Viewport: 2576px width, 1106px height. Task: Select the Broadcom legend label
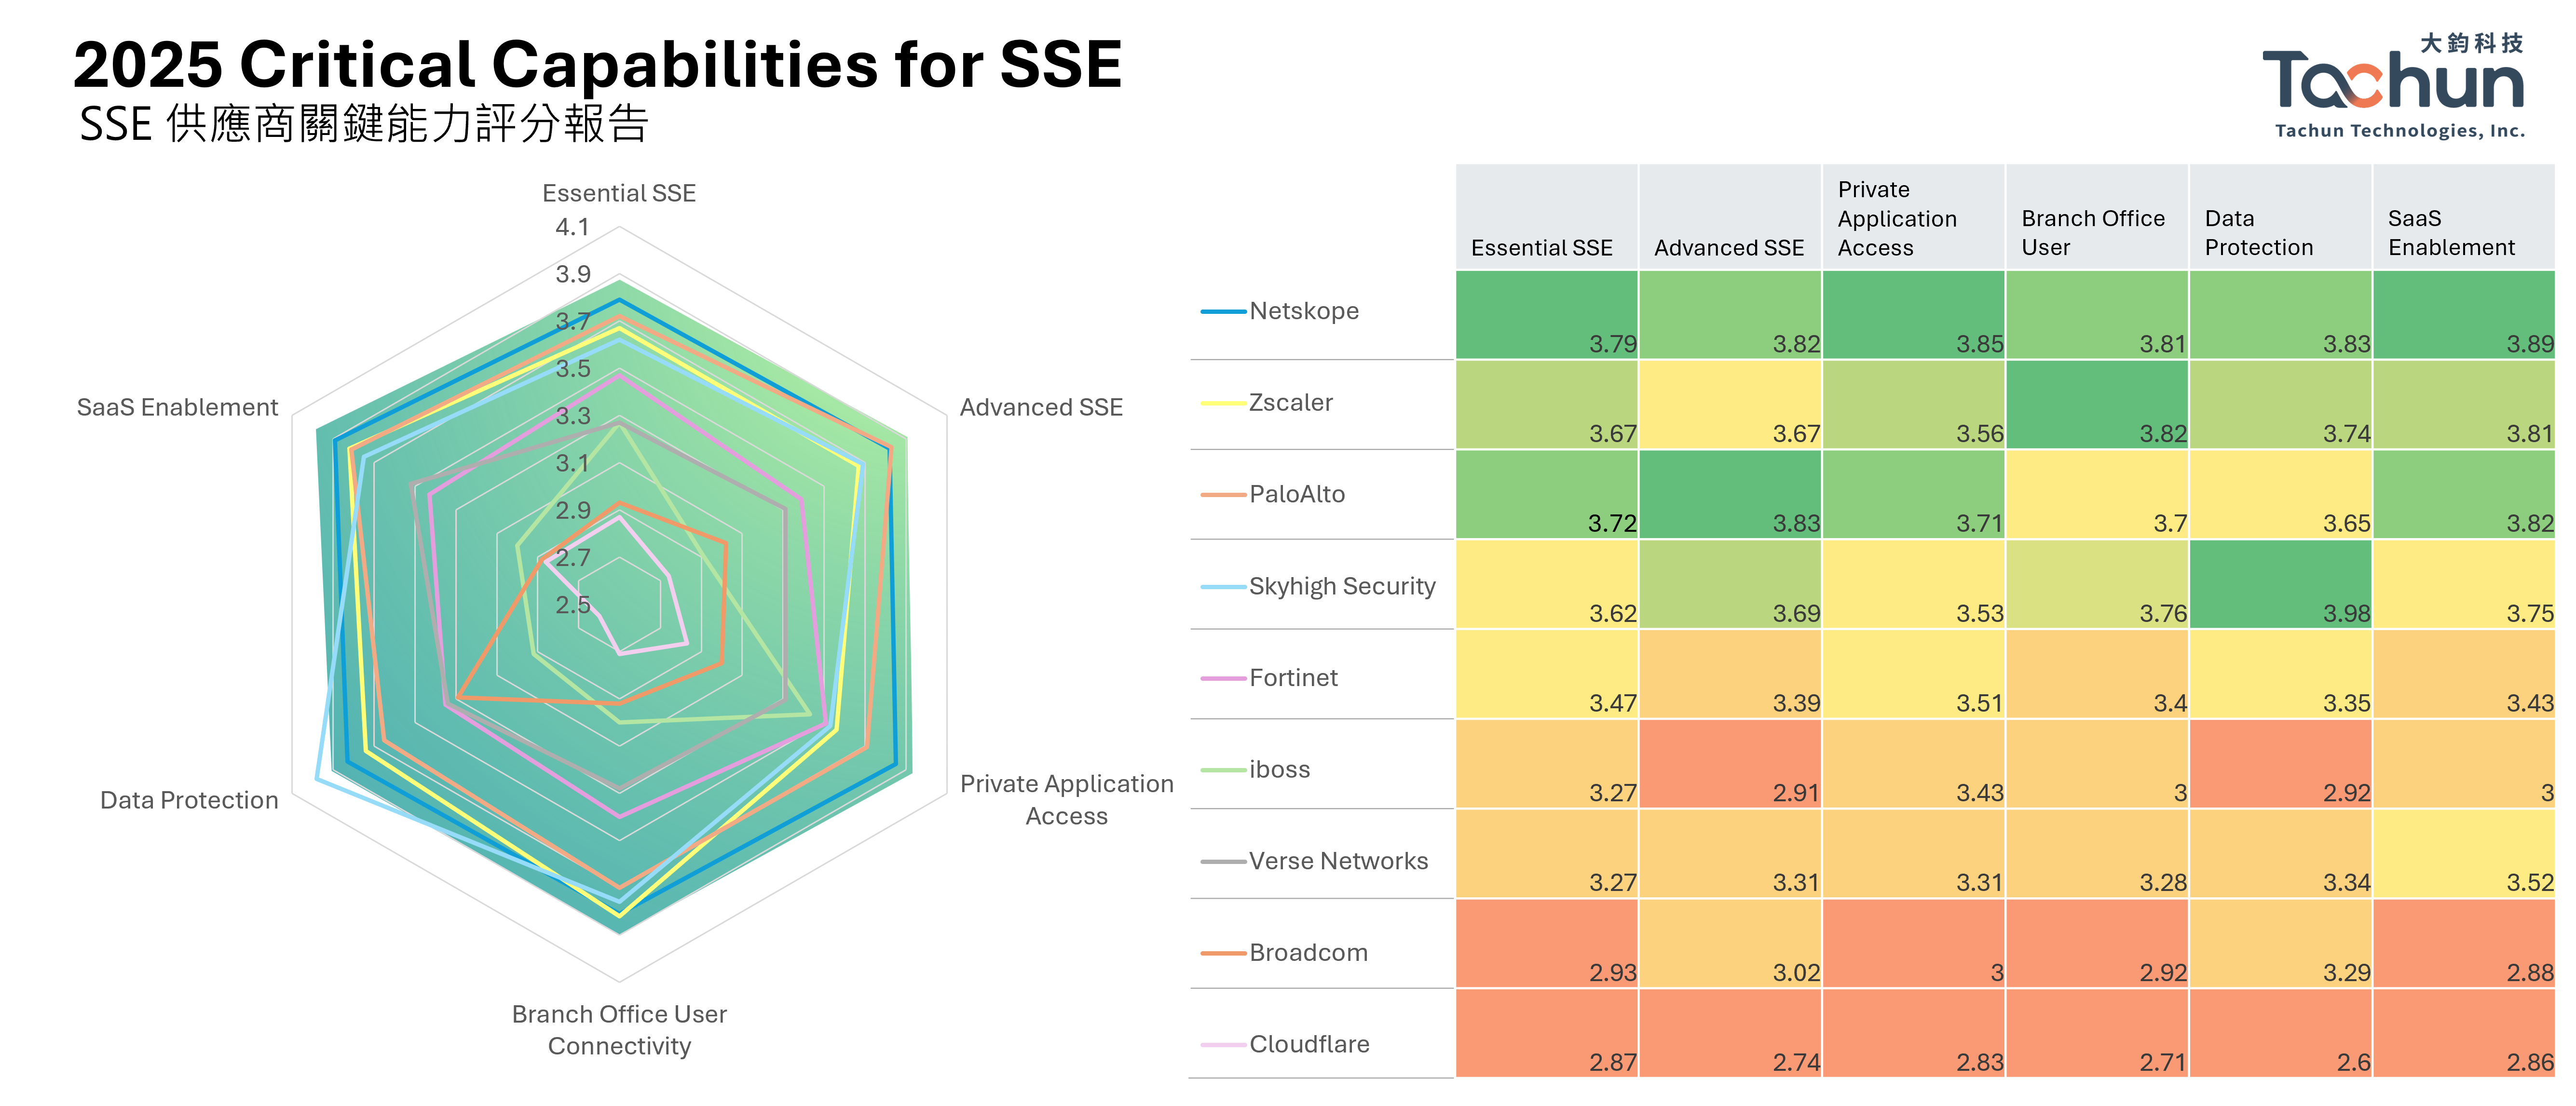tap(1308, 953)
